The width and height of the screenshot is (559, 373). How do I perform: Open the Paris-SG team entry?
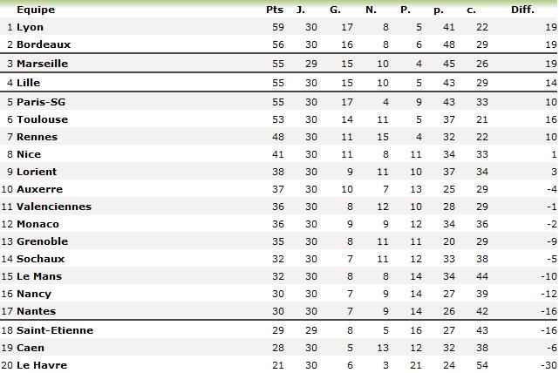coord(41,102)
